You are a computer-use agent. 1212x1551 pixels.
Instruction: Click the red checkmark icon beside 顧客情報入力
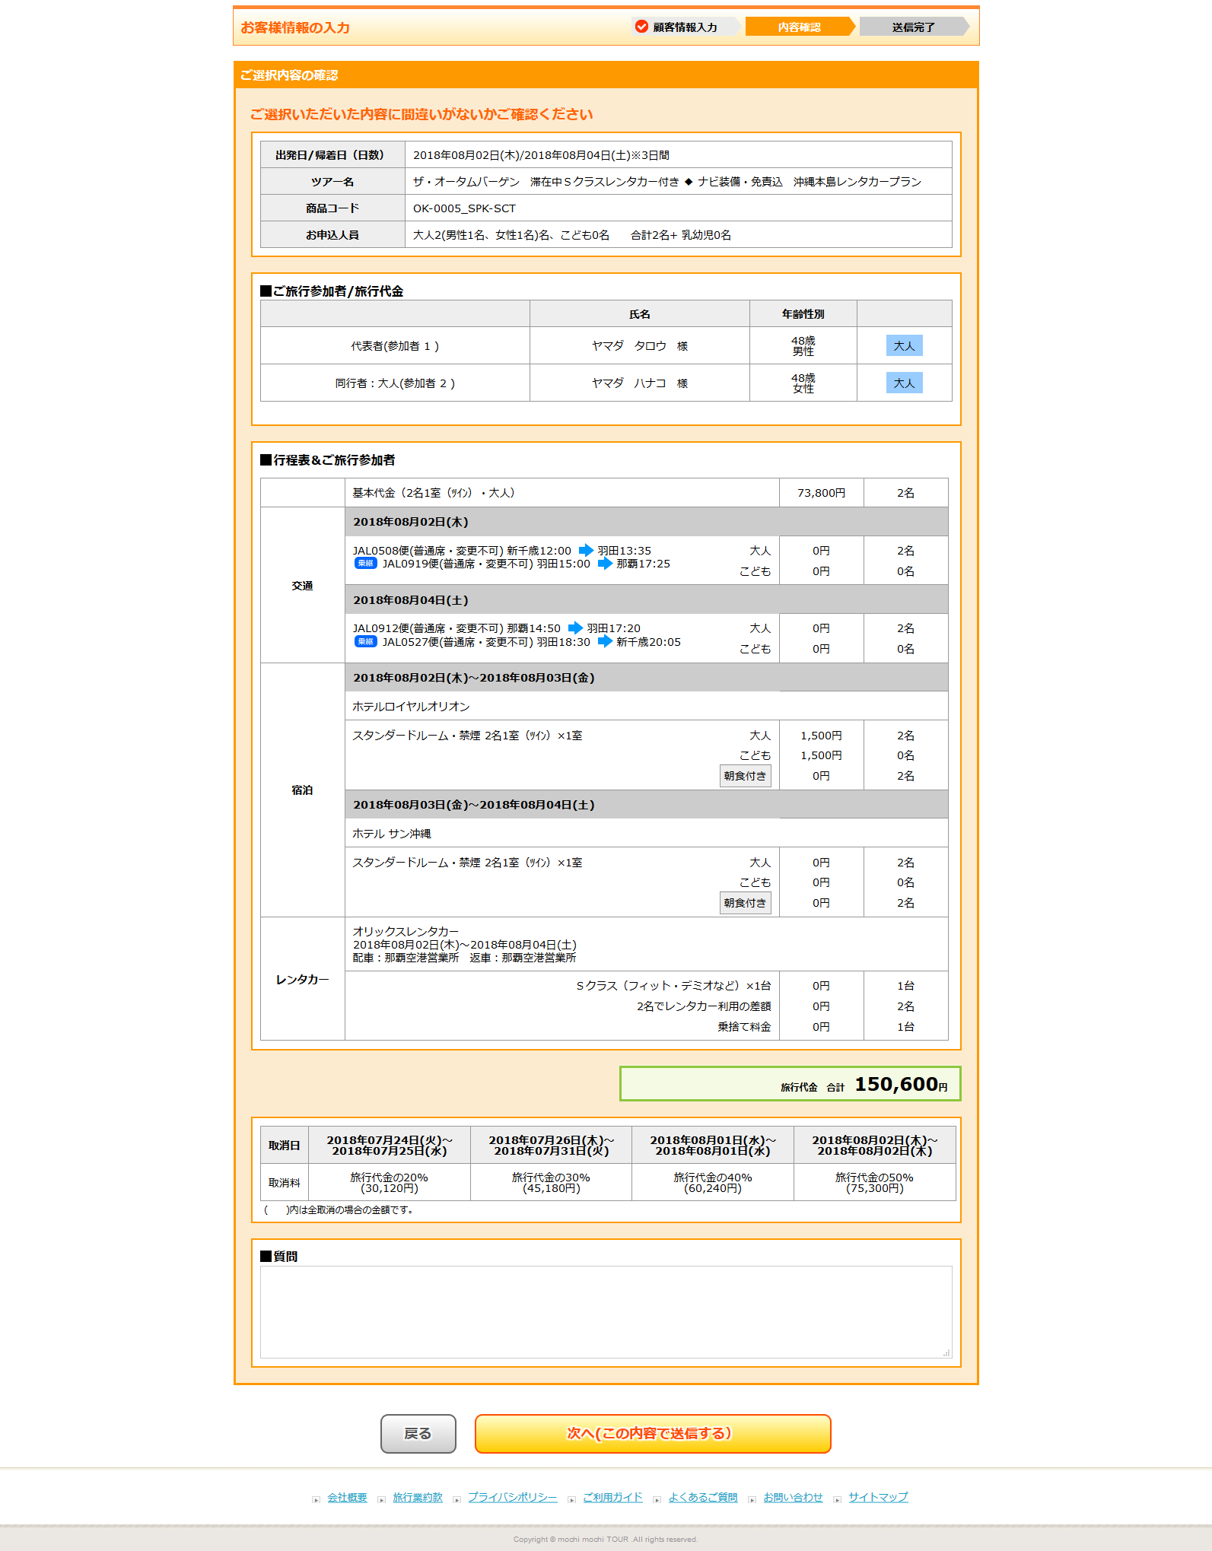coord(641,27)
